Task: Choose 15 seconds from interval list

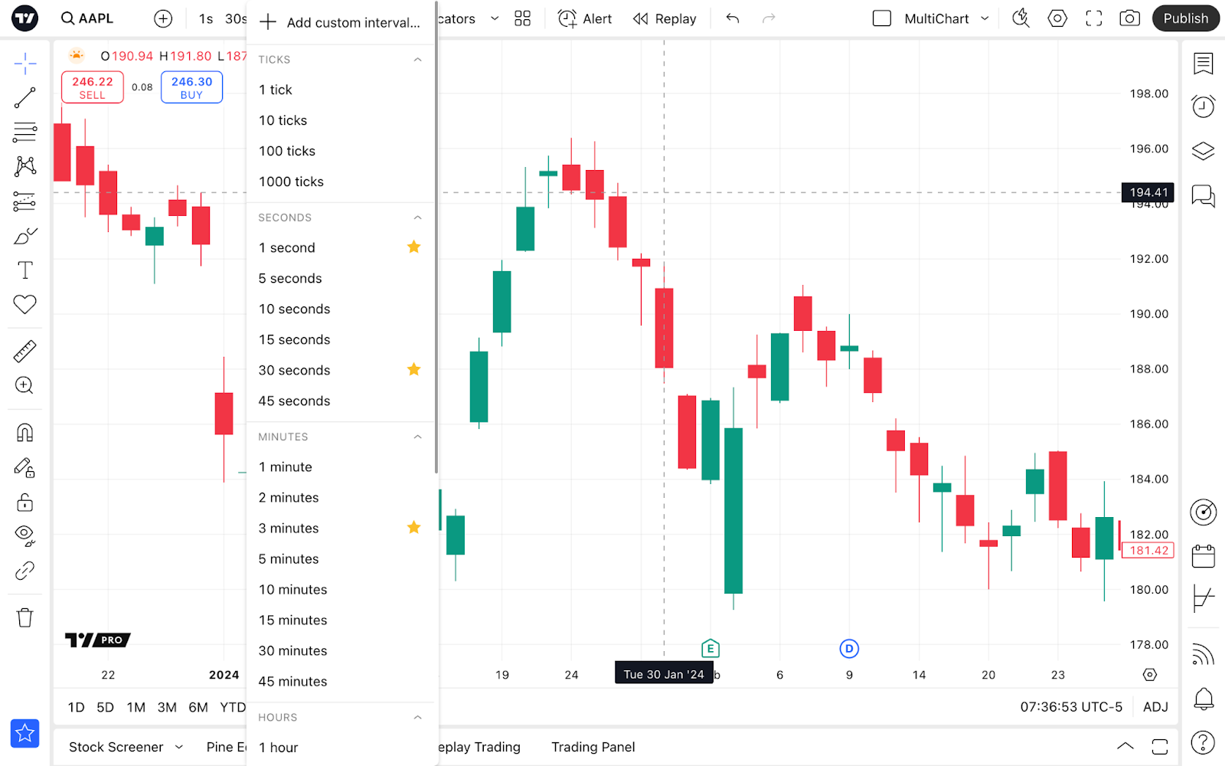Action: click(x=294, y=339)
